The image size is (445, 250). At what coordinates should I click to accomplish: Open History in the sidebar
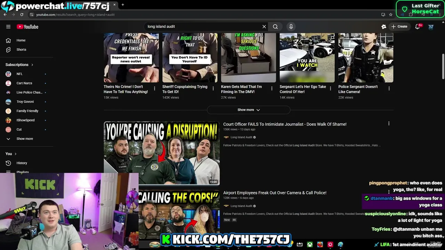click(x=22, y=163)
